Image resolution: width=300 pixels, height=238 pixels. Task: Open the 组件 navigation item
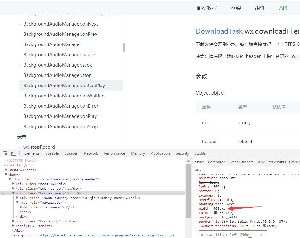pos(260,8)
